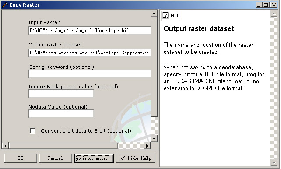Click help panel scroll up arrow
This screenshot has width=281, height=169.
[274, 14]
